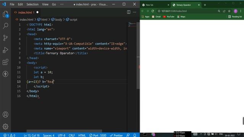Open the Explorer view in VS Code
Viewport: 244px width, 137px height.
[x=5, y=14]
